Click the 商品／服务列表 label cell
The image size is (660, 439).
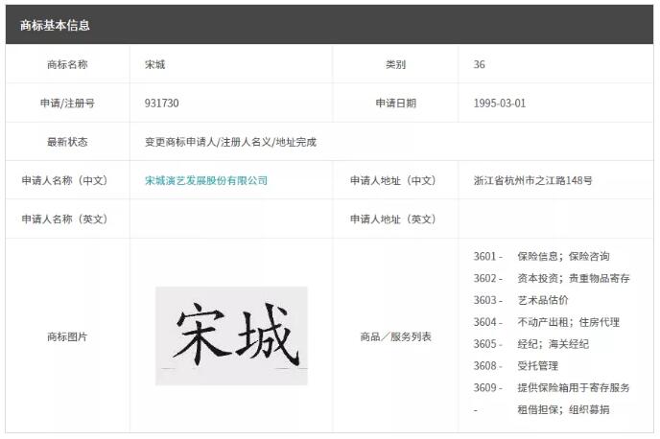(395, 336)
